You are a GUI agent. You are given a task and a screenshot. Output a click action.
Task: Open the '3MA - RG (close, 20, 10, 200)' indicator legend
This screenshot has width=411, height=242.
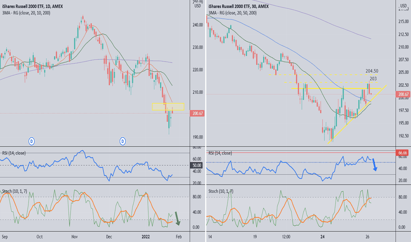click(26, 13)
